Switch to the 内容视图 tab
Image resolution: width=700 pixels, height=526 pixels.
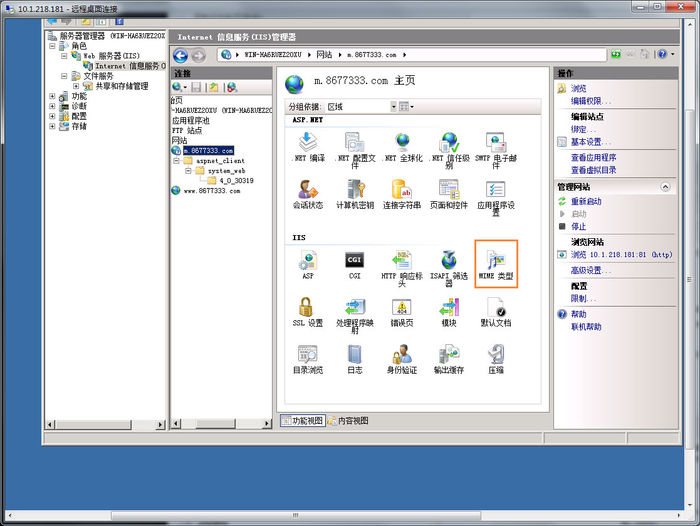point(348,421)
